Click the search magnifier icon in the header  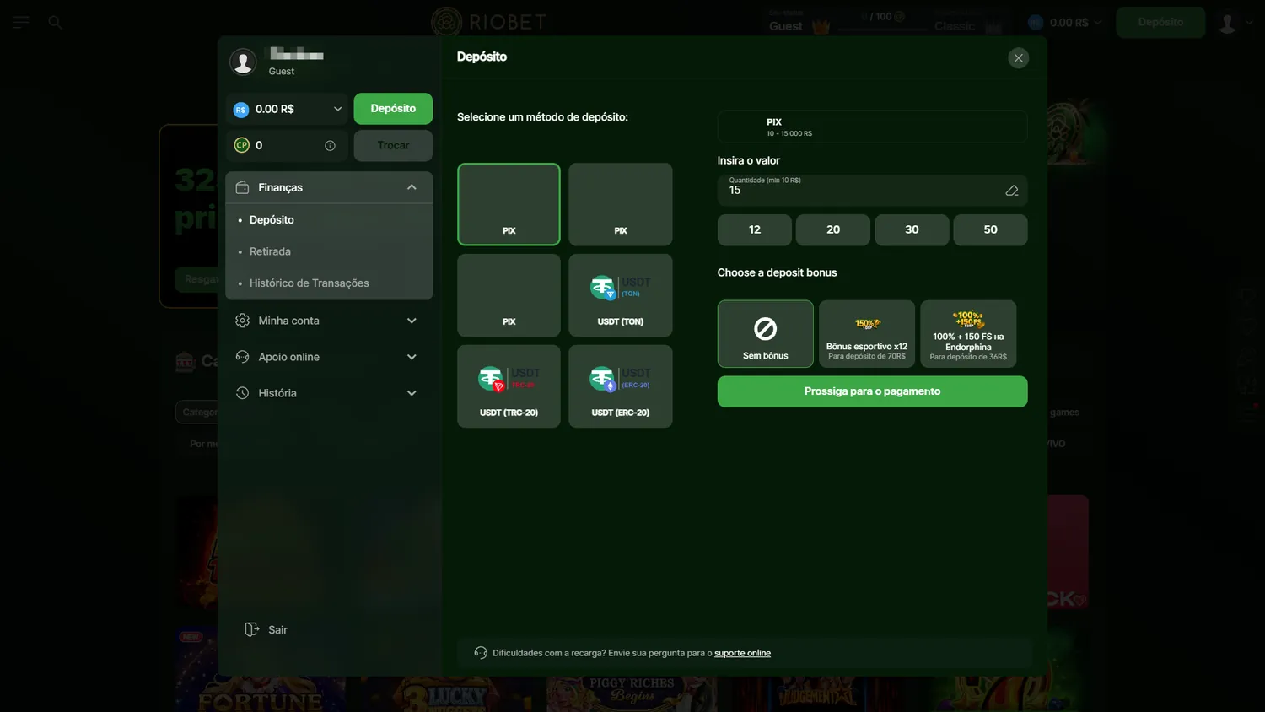[56, 23]
